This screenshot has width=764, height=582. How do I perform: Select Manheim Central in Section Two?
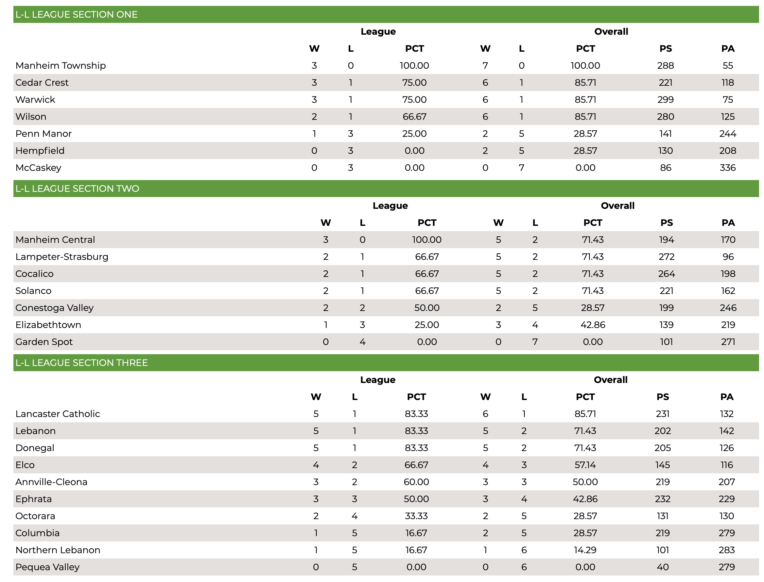tap(55, 240)
